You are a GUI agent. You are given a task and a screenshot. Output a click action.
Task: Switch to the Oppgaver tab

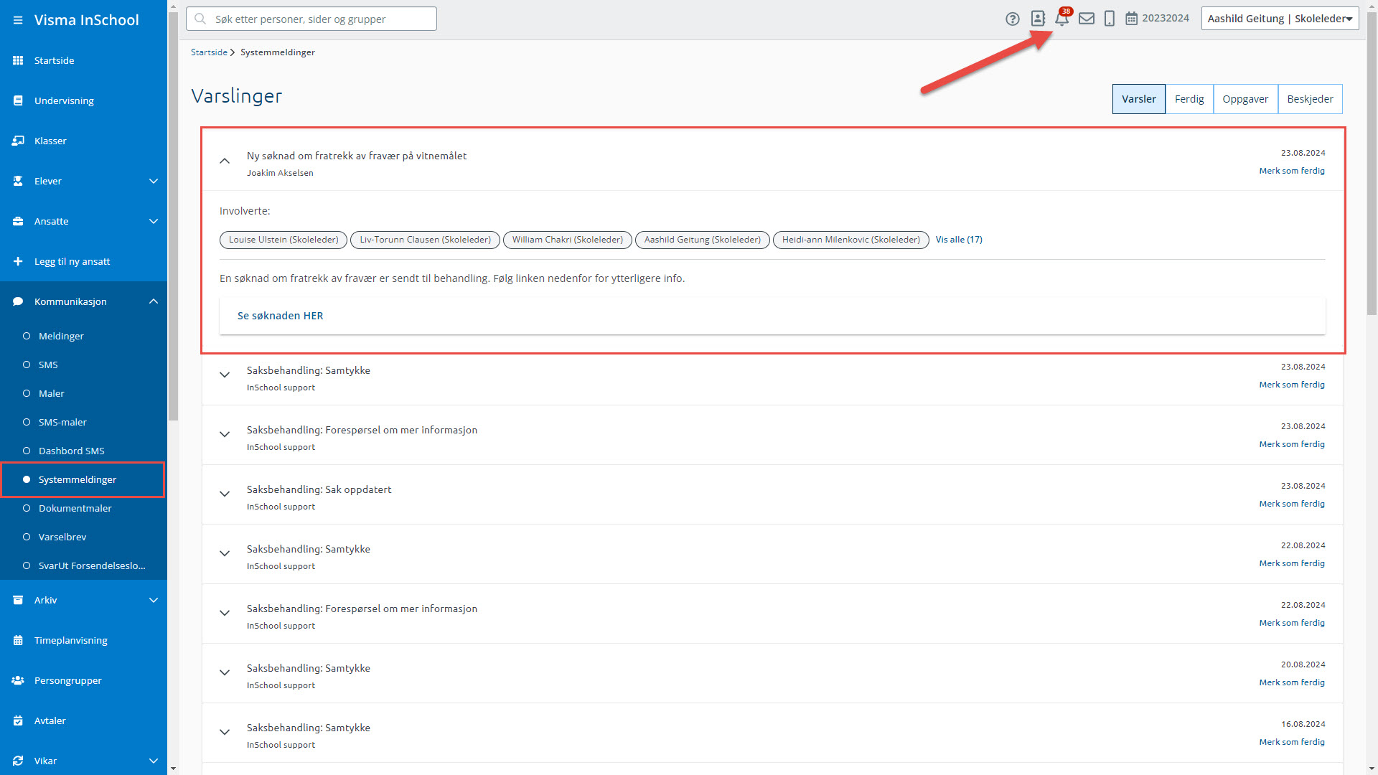click(1245, 99)
